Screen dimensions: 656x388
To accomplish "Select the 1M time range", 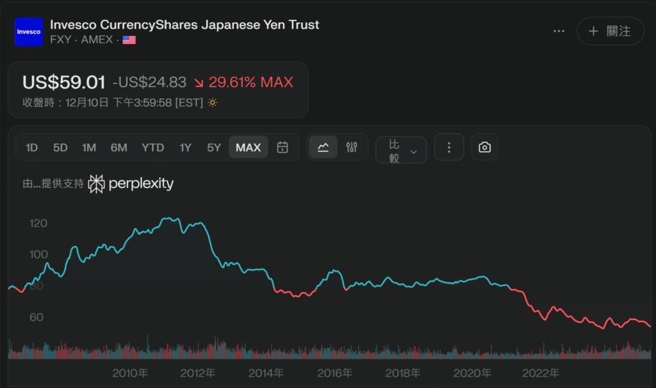I will (89, 148).
